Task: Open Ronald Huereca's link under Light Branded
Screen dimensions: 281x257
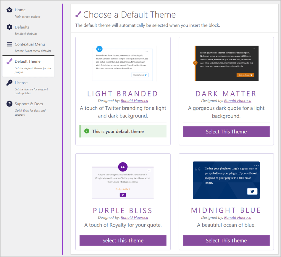Action: 134,101
